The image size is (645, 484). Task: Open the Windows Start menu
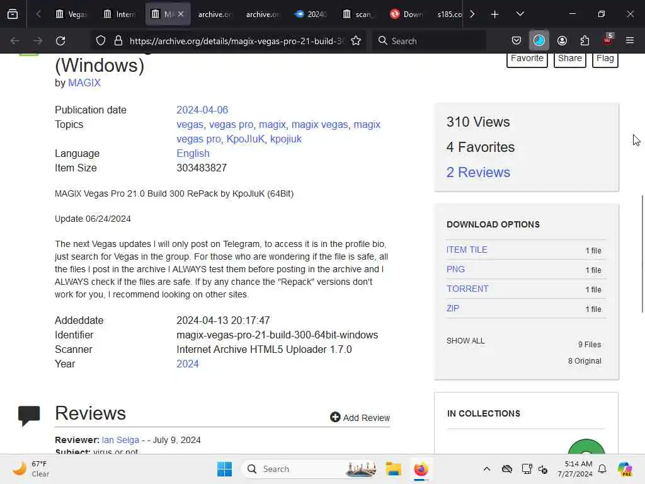click(225, 469)
